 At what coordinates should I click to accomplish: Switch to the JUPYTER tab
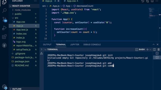pos(75,44)
